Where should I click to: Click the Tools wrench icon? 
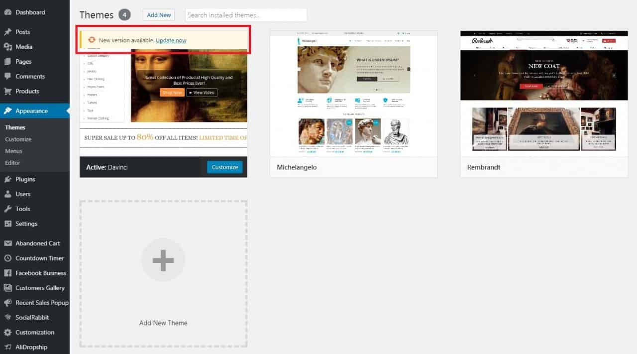point(7,209)
